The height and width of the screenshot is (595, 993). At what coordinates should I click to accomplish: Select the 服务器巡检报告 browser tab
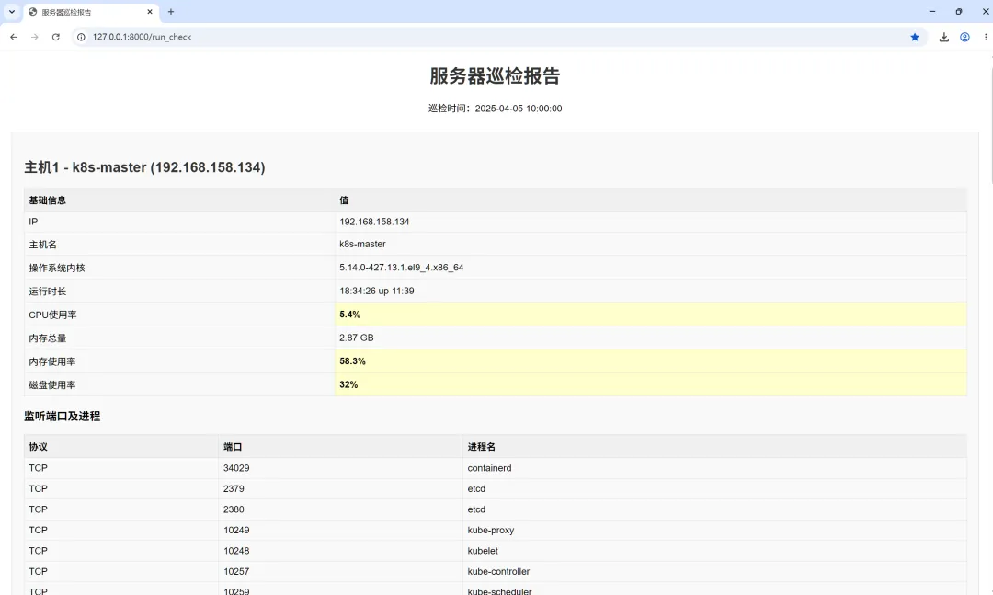pyautogui.click(x=90, y=12)
